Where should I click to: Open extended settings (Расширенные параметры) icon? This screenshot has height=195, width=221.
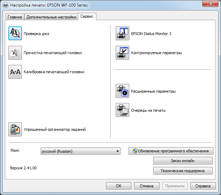[x=122, y=91]
